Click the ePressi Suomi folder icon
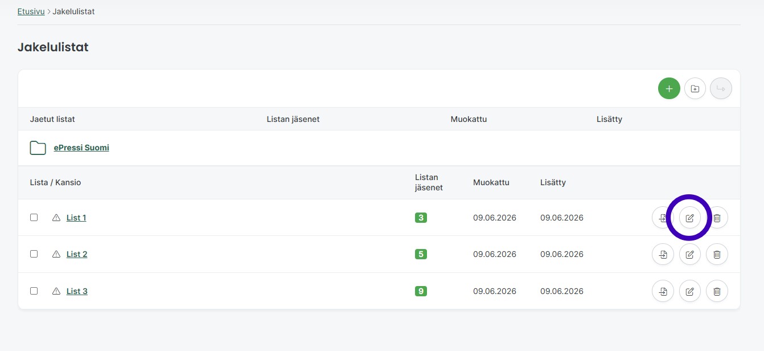This screenshot has height=351, width=764. coord(38,148)
